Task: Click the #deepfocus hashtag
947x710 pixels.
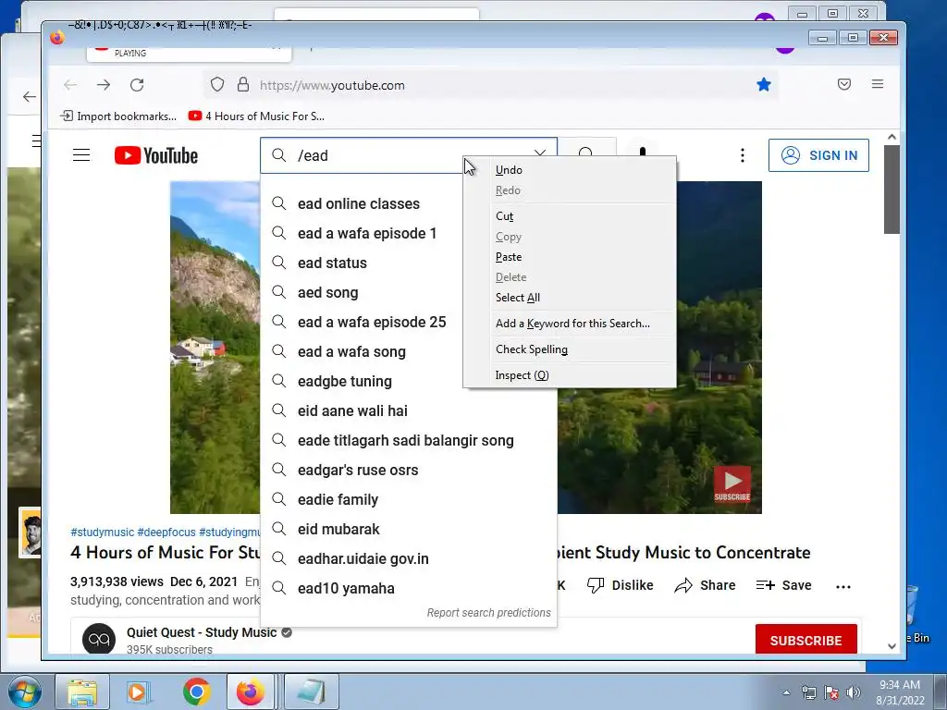Action: pos(166,532)
